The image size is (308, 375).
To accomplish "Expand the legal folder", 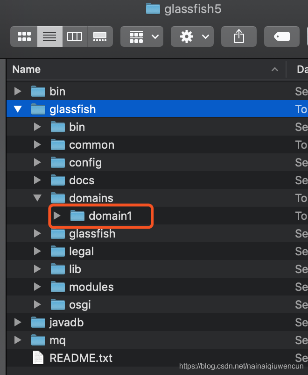I will coord(37,251).
